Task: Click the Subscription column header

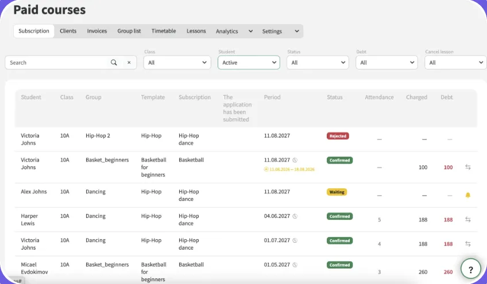Action: pyautogui.click(x=195, y=97)
